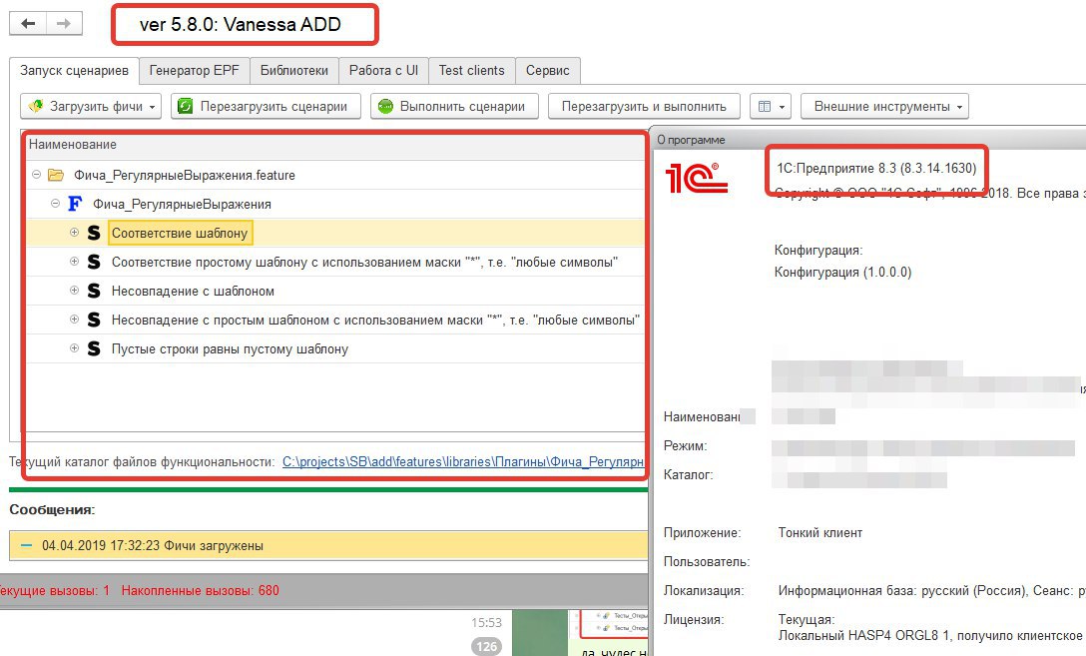Screen dimensions: 1086x656
Task: Click the S icon of Несовпадение с простым шаблоном
Action: [94, 321]
